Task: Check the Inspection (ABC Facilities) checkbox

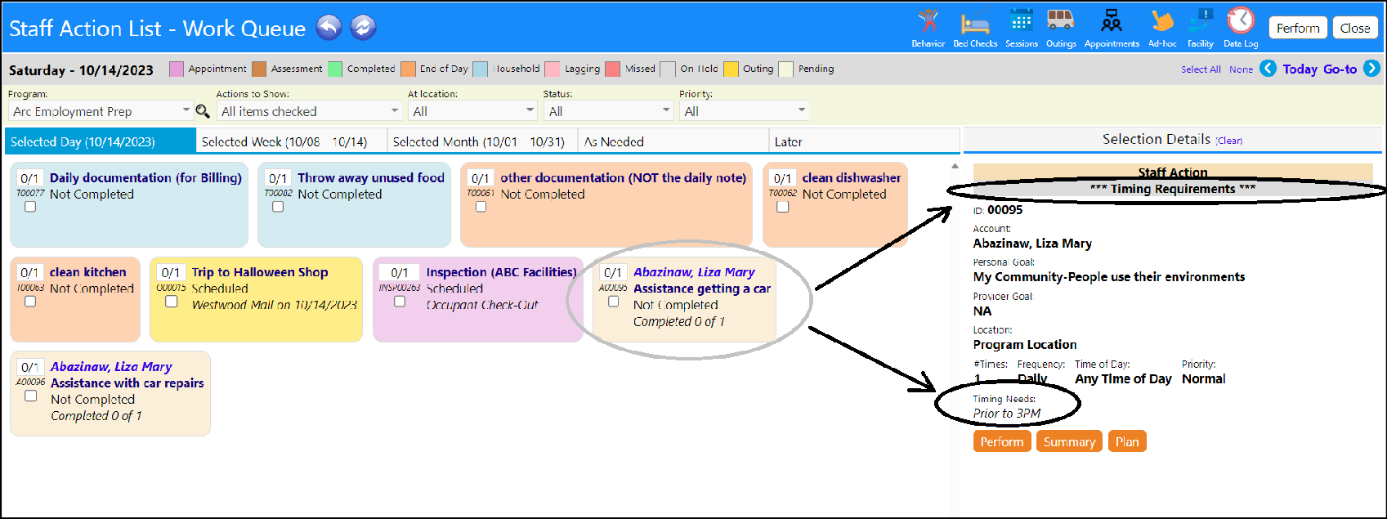Action: coord(400,302)
